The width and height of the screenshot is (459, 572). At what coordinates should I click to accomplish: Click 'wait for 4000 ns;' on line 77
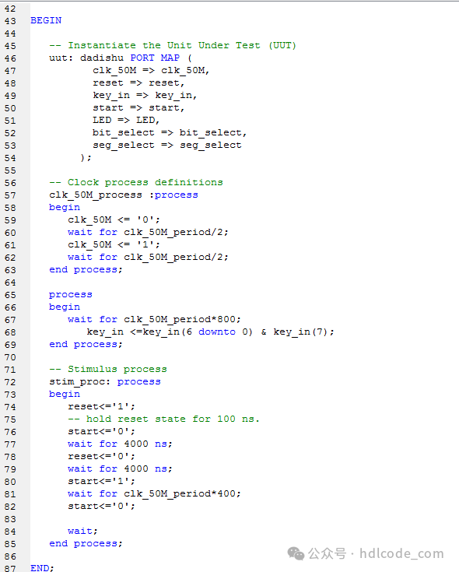point(120,444)
